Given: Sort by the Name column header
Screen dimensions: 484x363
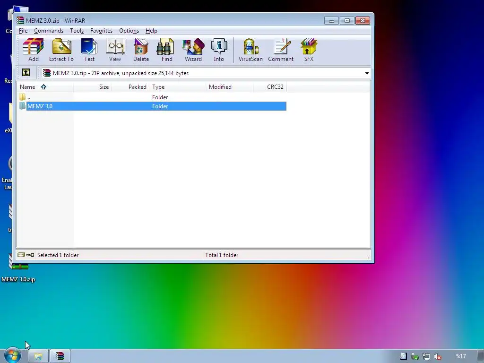Looking at the screenshot, I should [45, 87].
